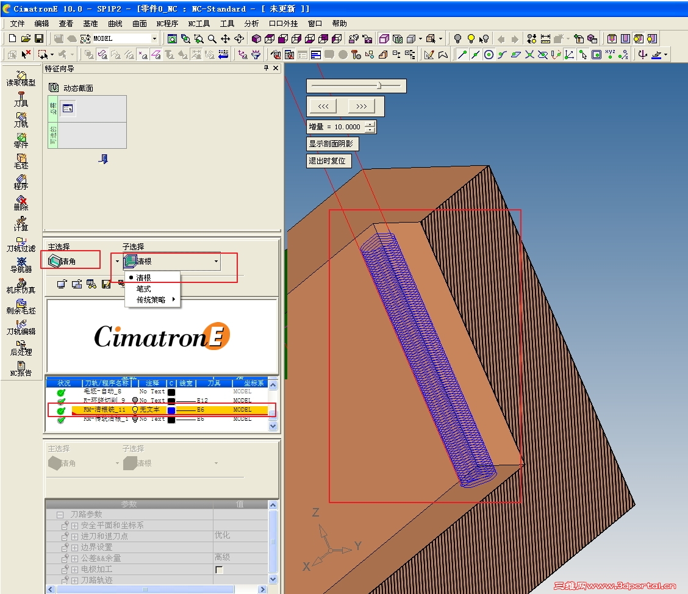Launch the 导航器 navigator

(x=21, y=265)
